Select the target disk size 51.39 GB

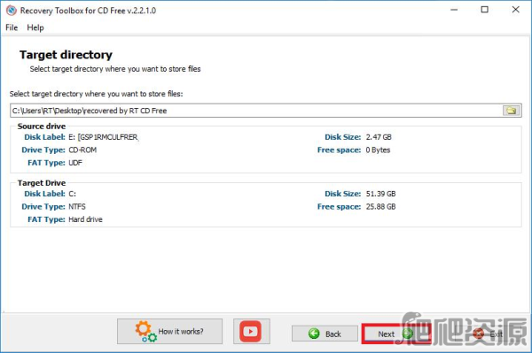(380, 194)
